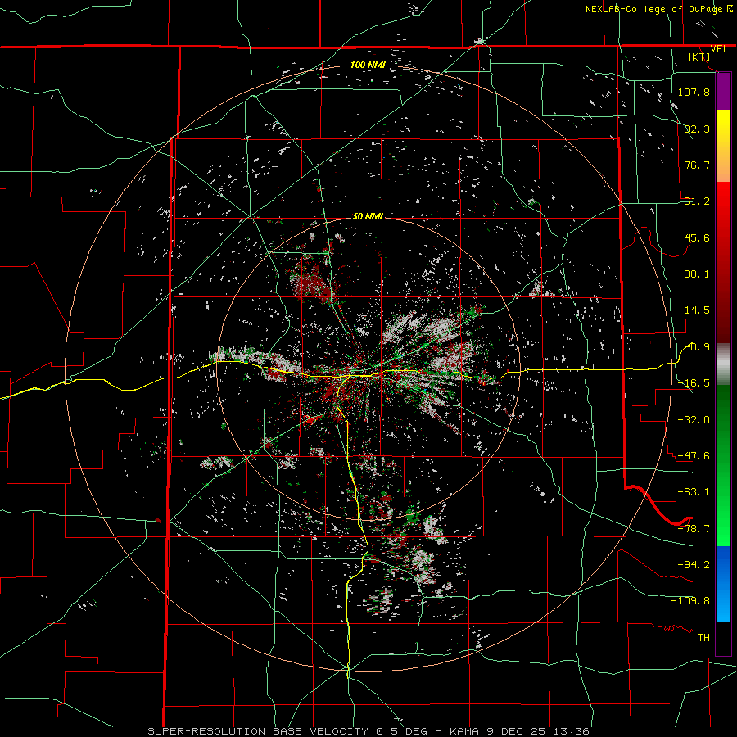Click the 61.2 velocity legend value
The width and height of the screenshot is (737, 737).
[x=697, y=201]
